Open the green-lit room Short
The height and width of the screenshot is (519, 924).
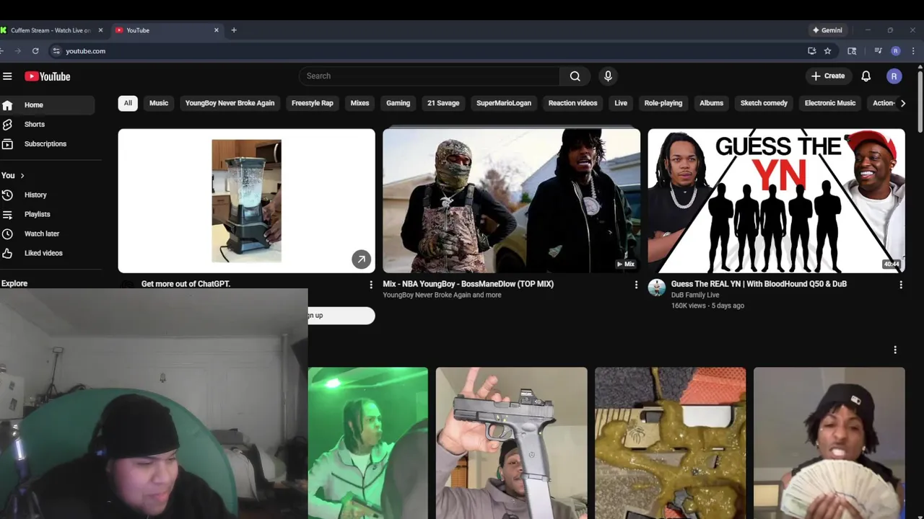click(367, 443)
